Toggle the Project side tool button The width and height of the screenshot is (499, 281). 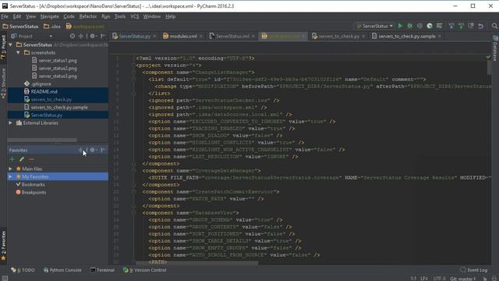click(x=3, y=48)
